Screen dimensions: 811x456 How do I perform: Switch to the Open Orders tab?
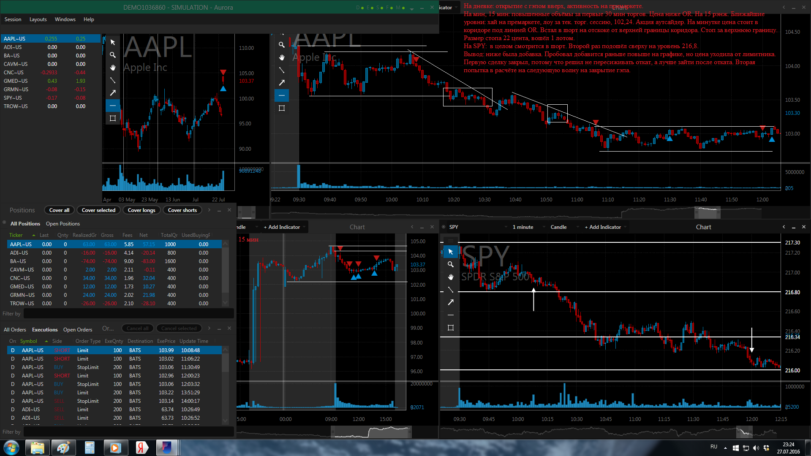click(x=78, y=330)
